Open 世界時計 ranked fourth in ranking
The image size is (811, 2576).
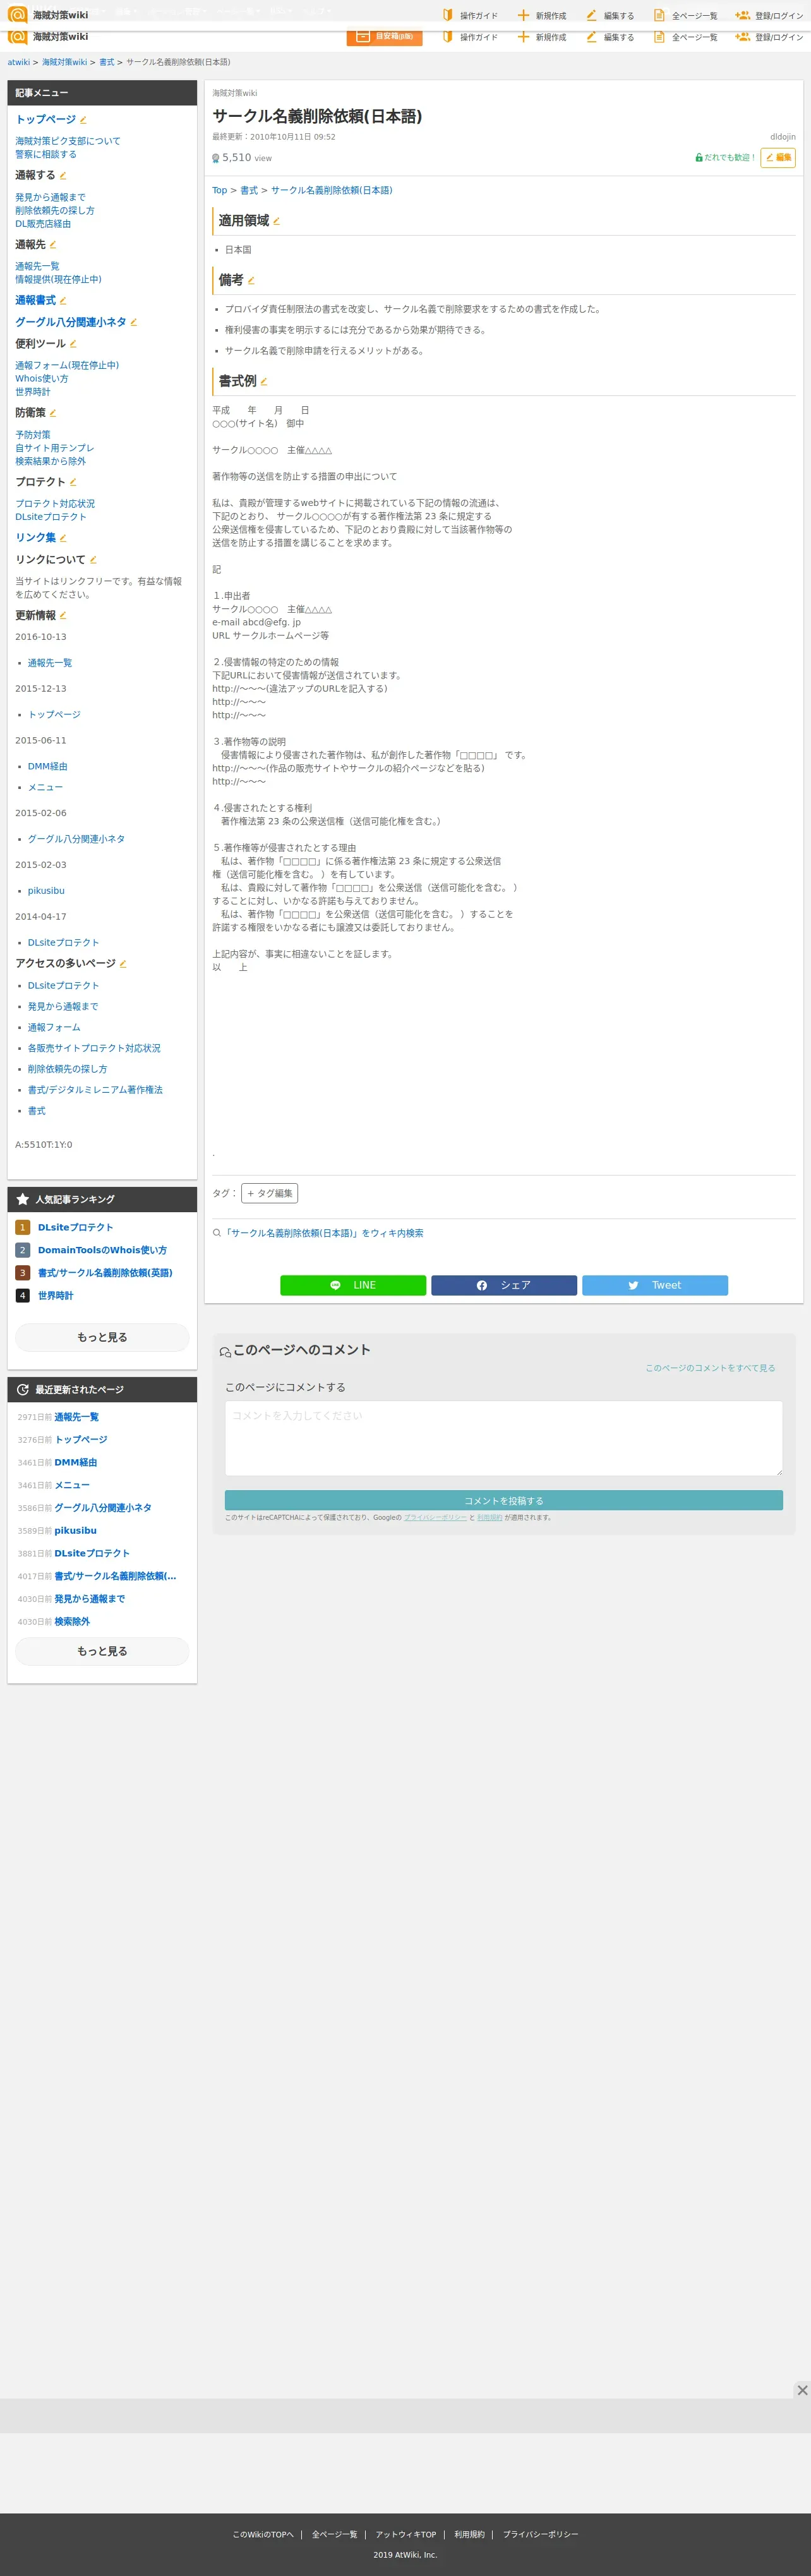55,1296
